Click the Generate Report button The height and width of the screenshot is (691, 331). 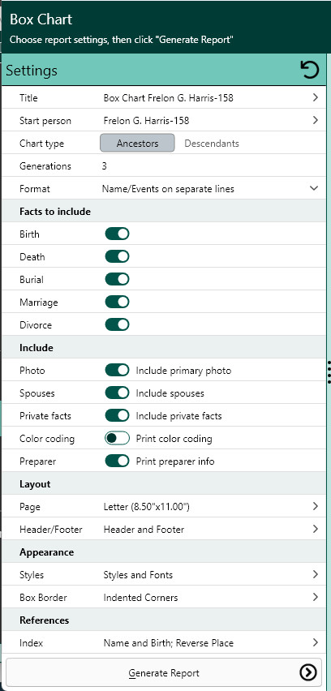tap(164, 673)
